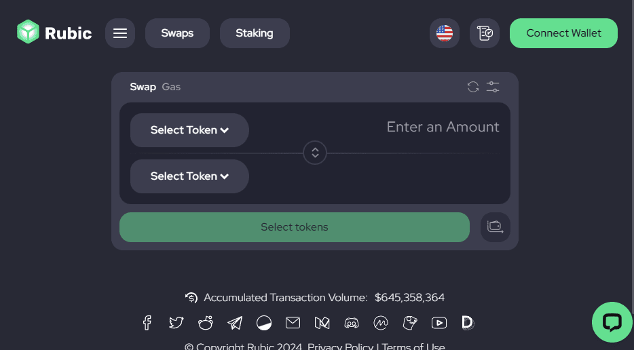Open the Staking menu item

(255, 33)
